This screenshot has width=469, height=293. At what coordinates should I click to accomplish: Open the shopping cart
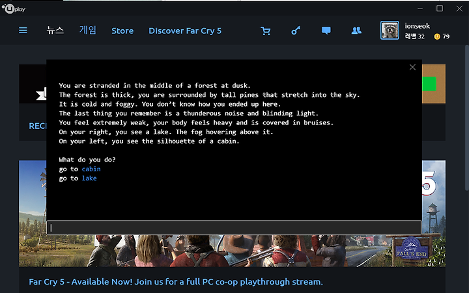(x=266, y=31)
